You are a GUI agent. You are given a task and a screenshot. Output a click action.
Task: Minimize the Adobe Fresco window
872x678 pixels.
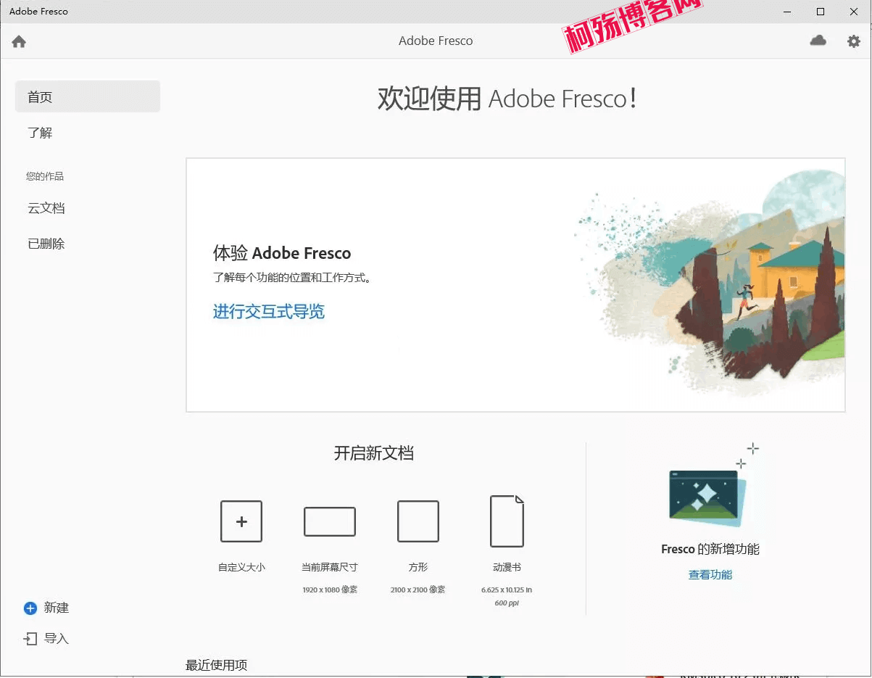pos(787,12)
